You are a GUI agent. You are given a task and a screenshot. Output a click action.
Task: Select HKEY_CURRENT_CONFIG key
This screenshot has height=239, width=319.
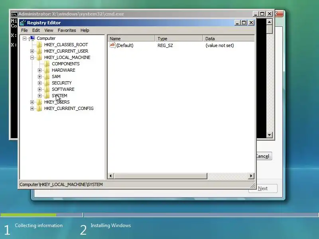pos(69,108)
